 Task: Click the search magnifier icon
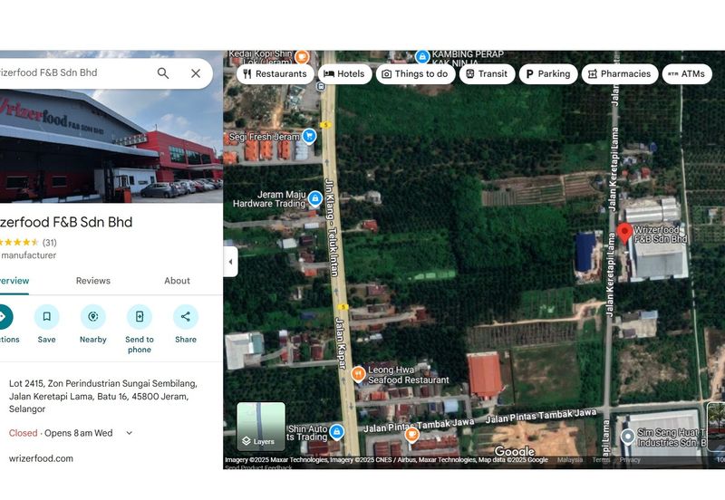[x=163, y=73]
